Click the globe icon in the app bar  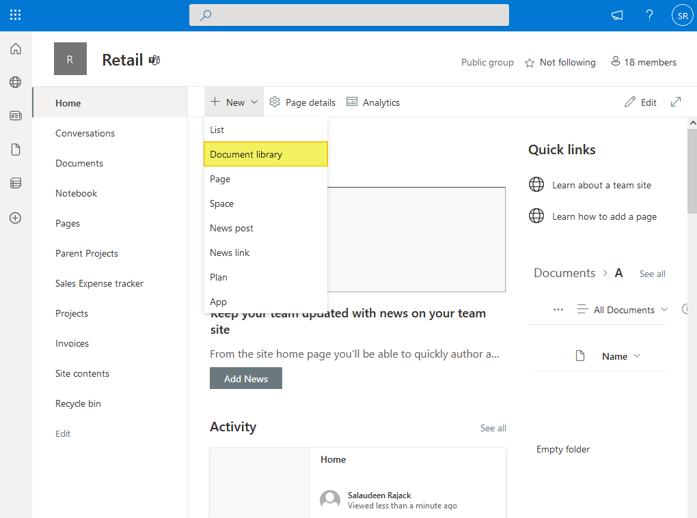[x=15, y=82]
